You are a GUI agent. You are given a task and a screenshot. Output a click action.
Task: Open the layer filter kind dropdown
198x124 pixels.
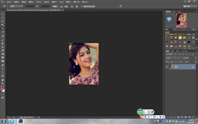point(171,54)
